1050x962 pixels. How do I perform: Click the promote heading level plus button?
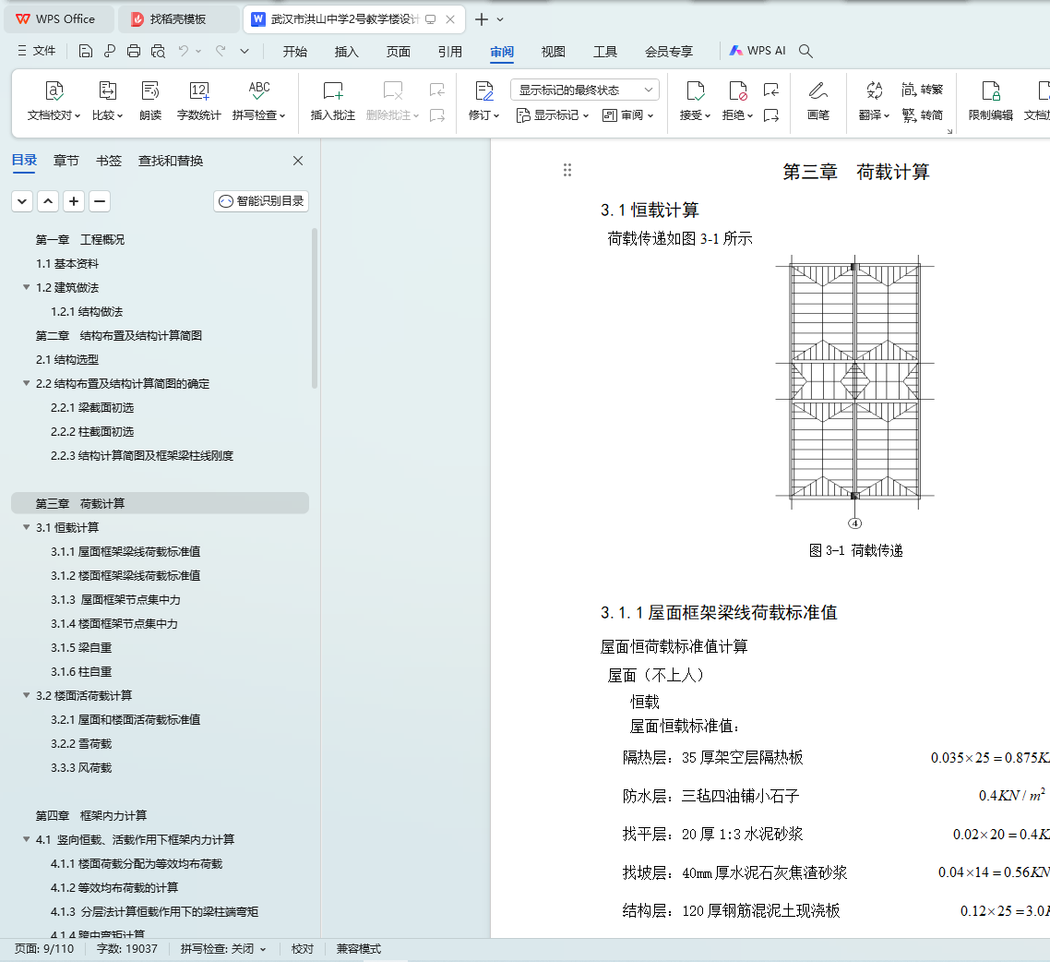click(74, 201)
